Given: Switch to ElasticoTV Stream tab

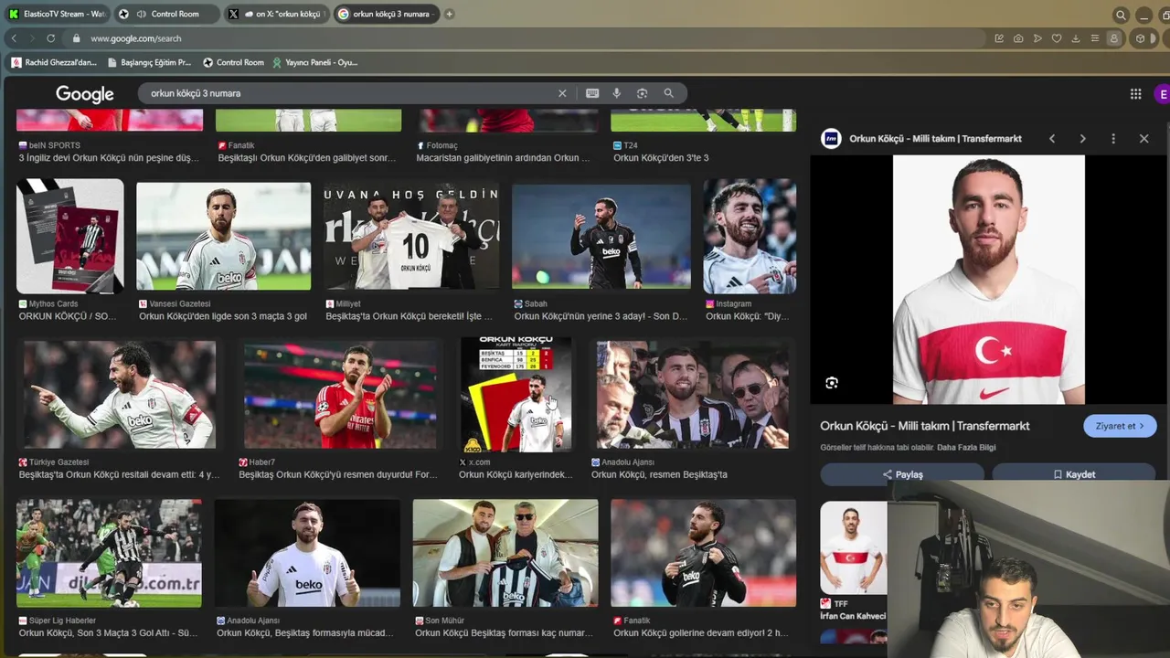Looking at the screenshot, I should tap(57, 14).
